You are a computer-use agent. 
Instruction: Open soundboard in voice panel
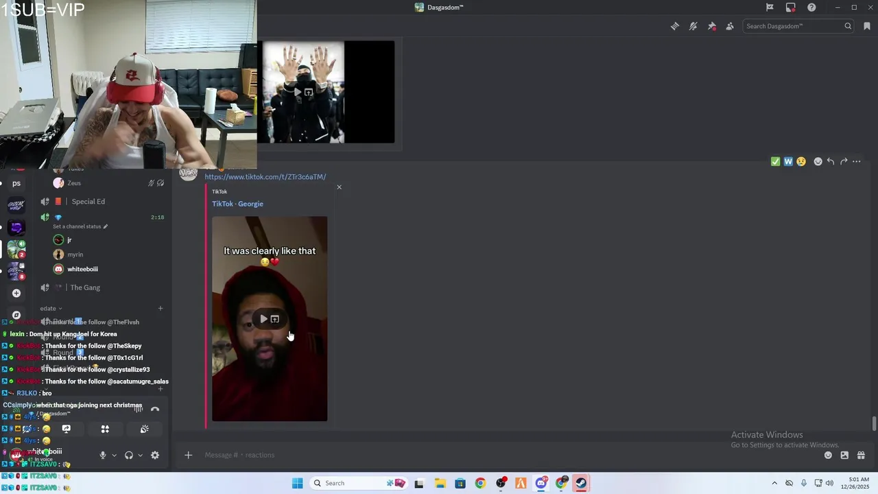[x=145, y=429]
